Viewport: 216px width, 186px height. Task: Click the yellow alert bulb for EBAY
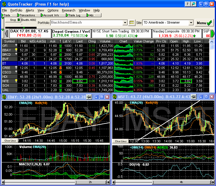tap(16, 50)
